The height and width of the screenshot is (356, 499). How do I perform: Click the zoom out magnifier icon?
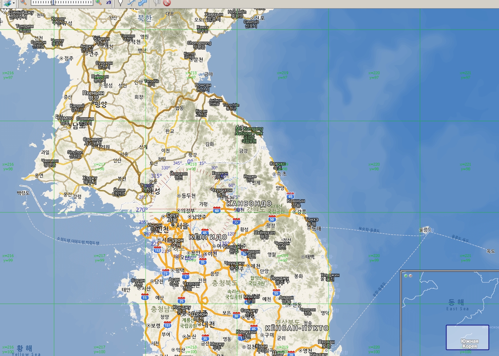coord(23,2)
